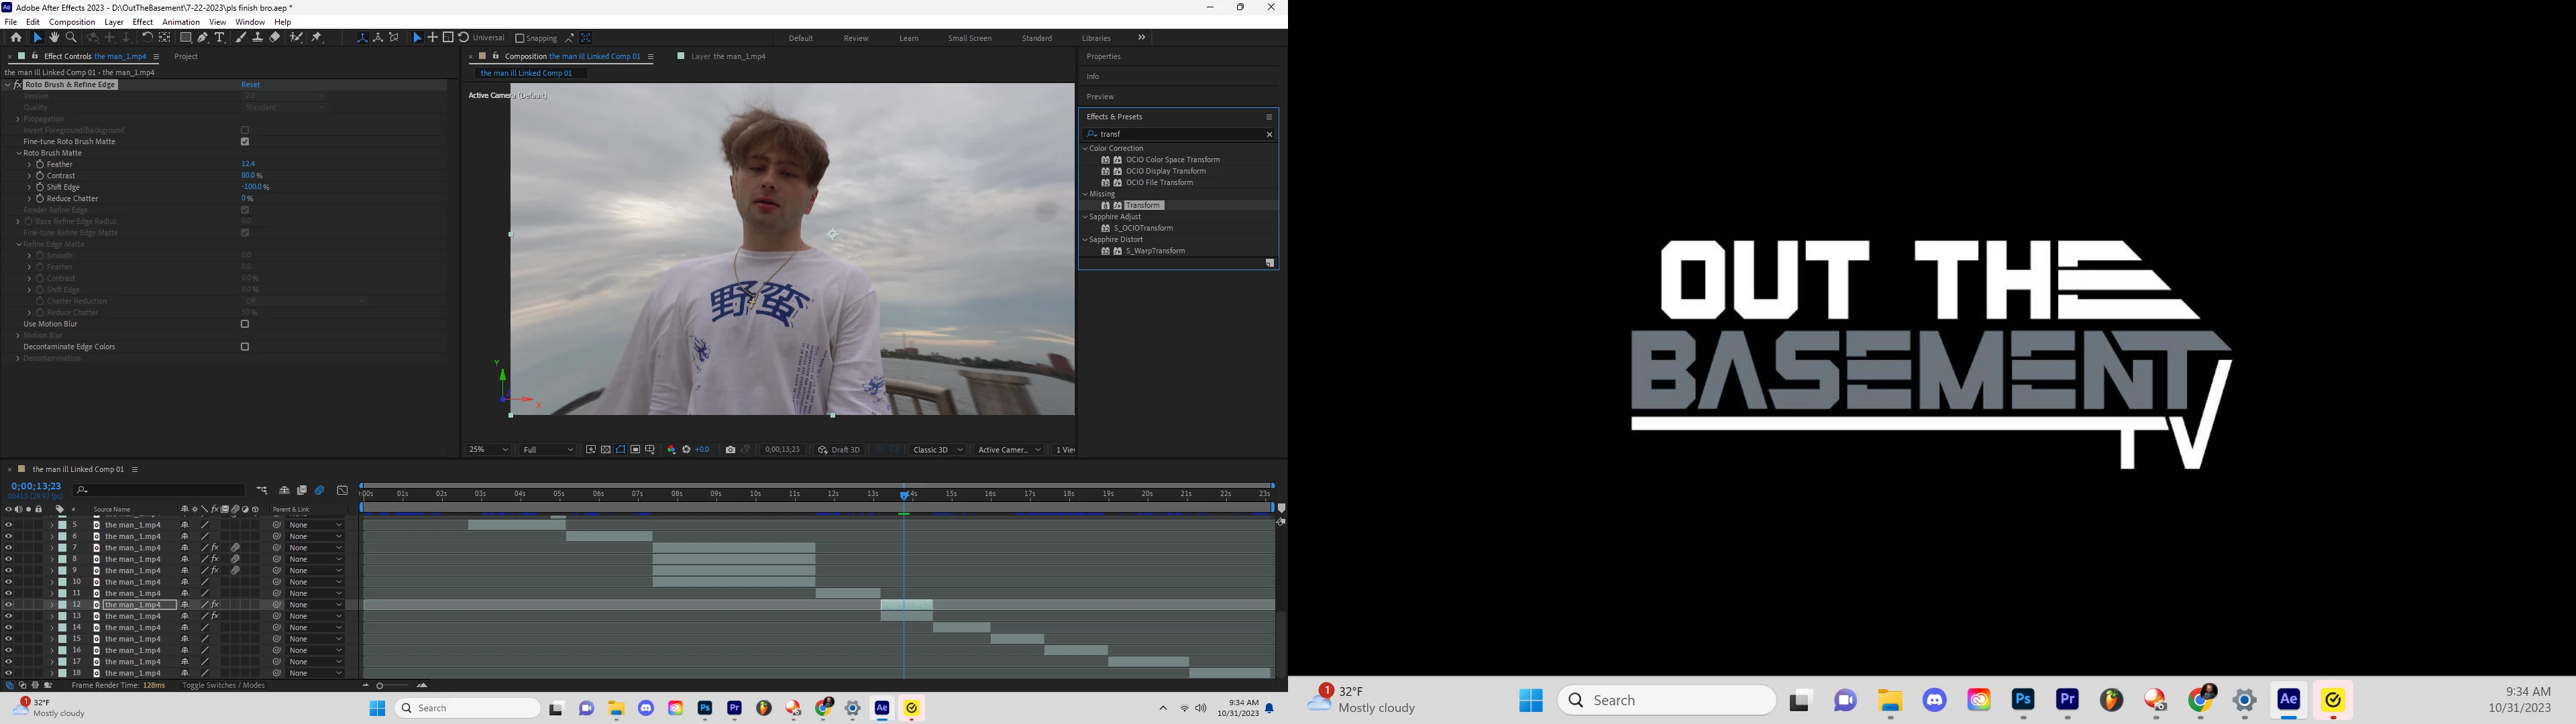Collapse the Roto Brush Matte group
The height and width of the screenshot is (724, 2576).
[x=19, y=153]
